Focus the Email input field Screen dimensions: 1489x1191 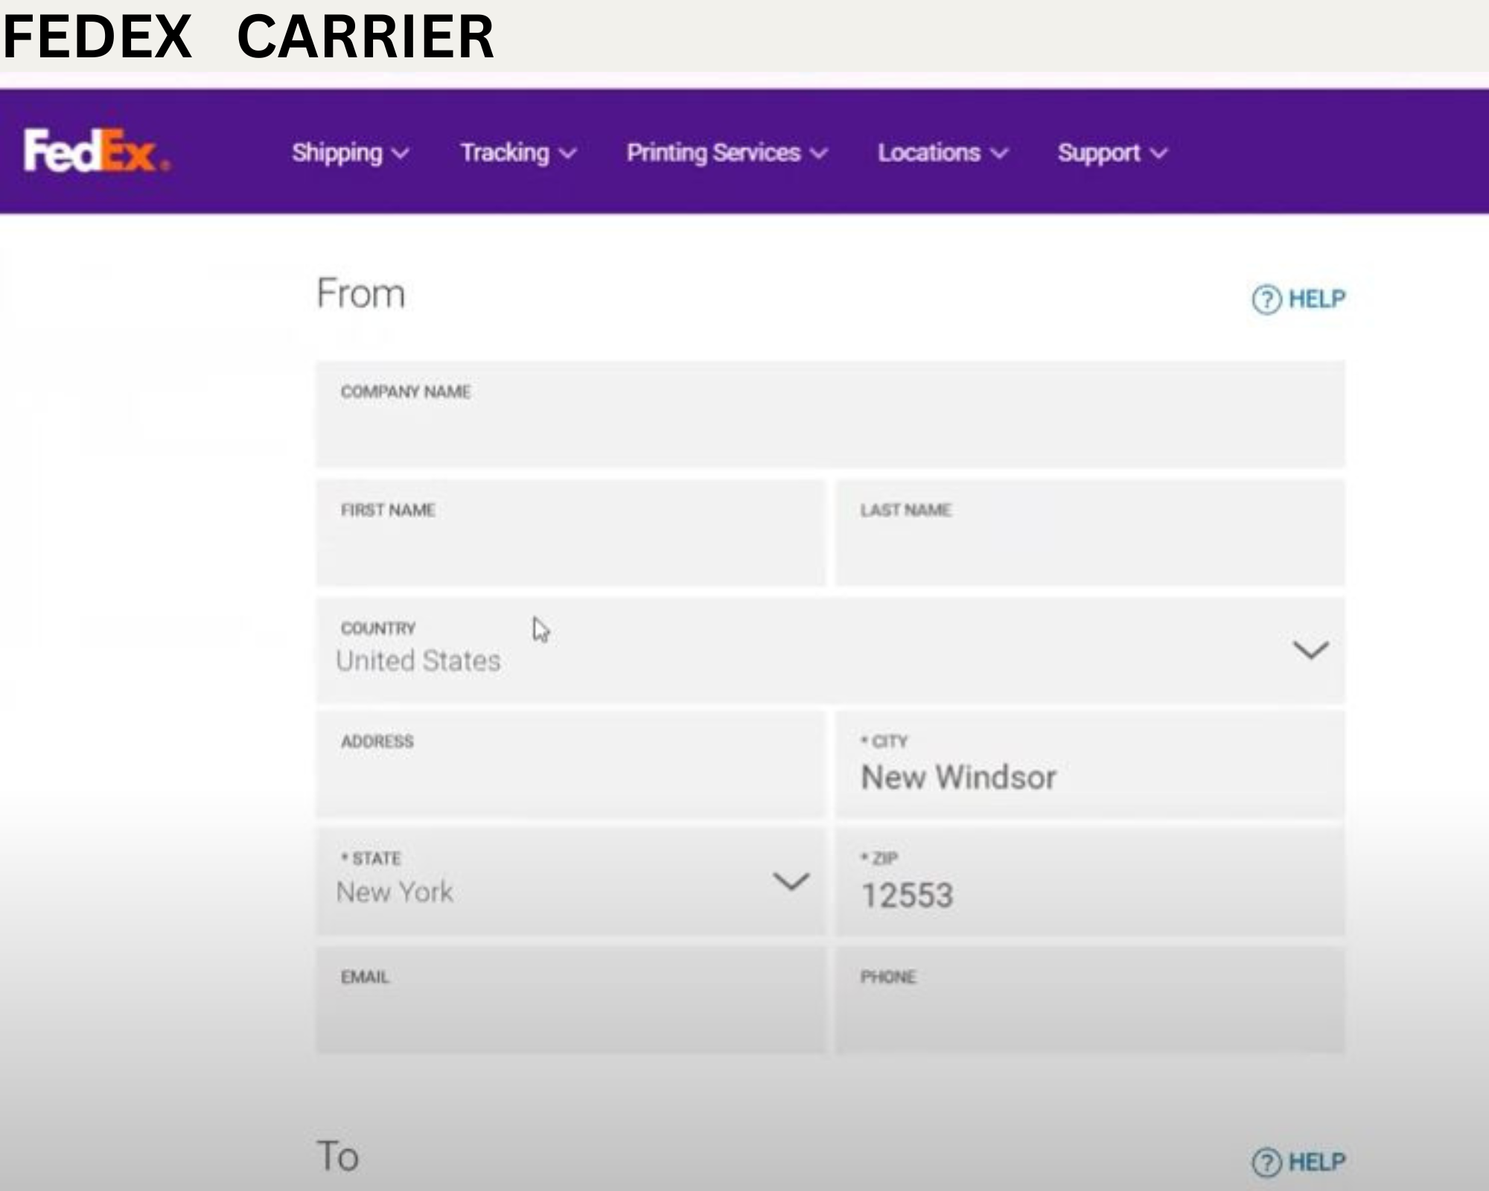pyautogui.click(x=570, y=1000)
